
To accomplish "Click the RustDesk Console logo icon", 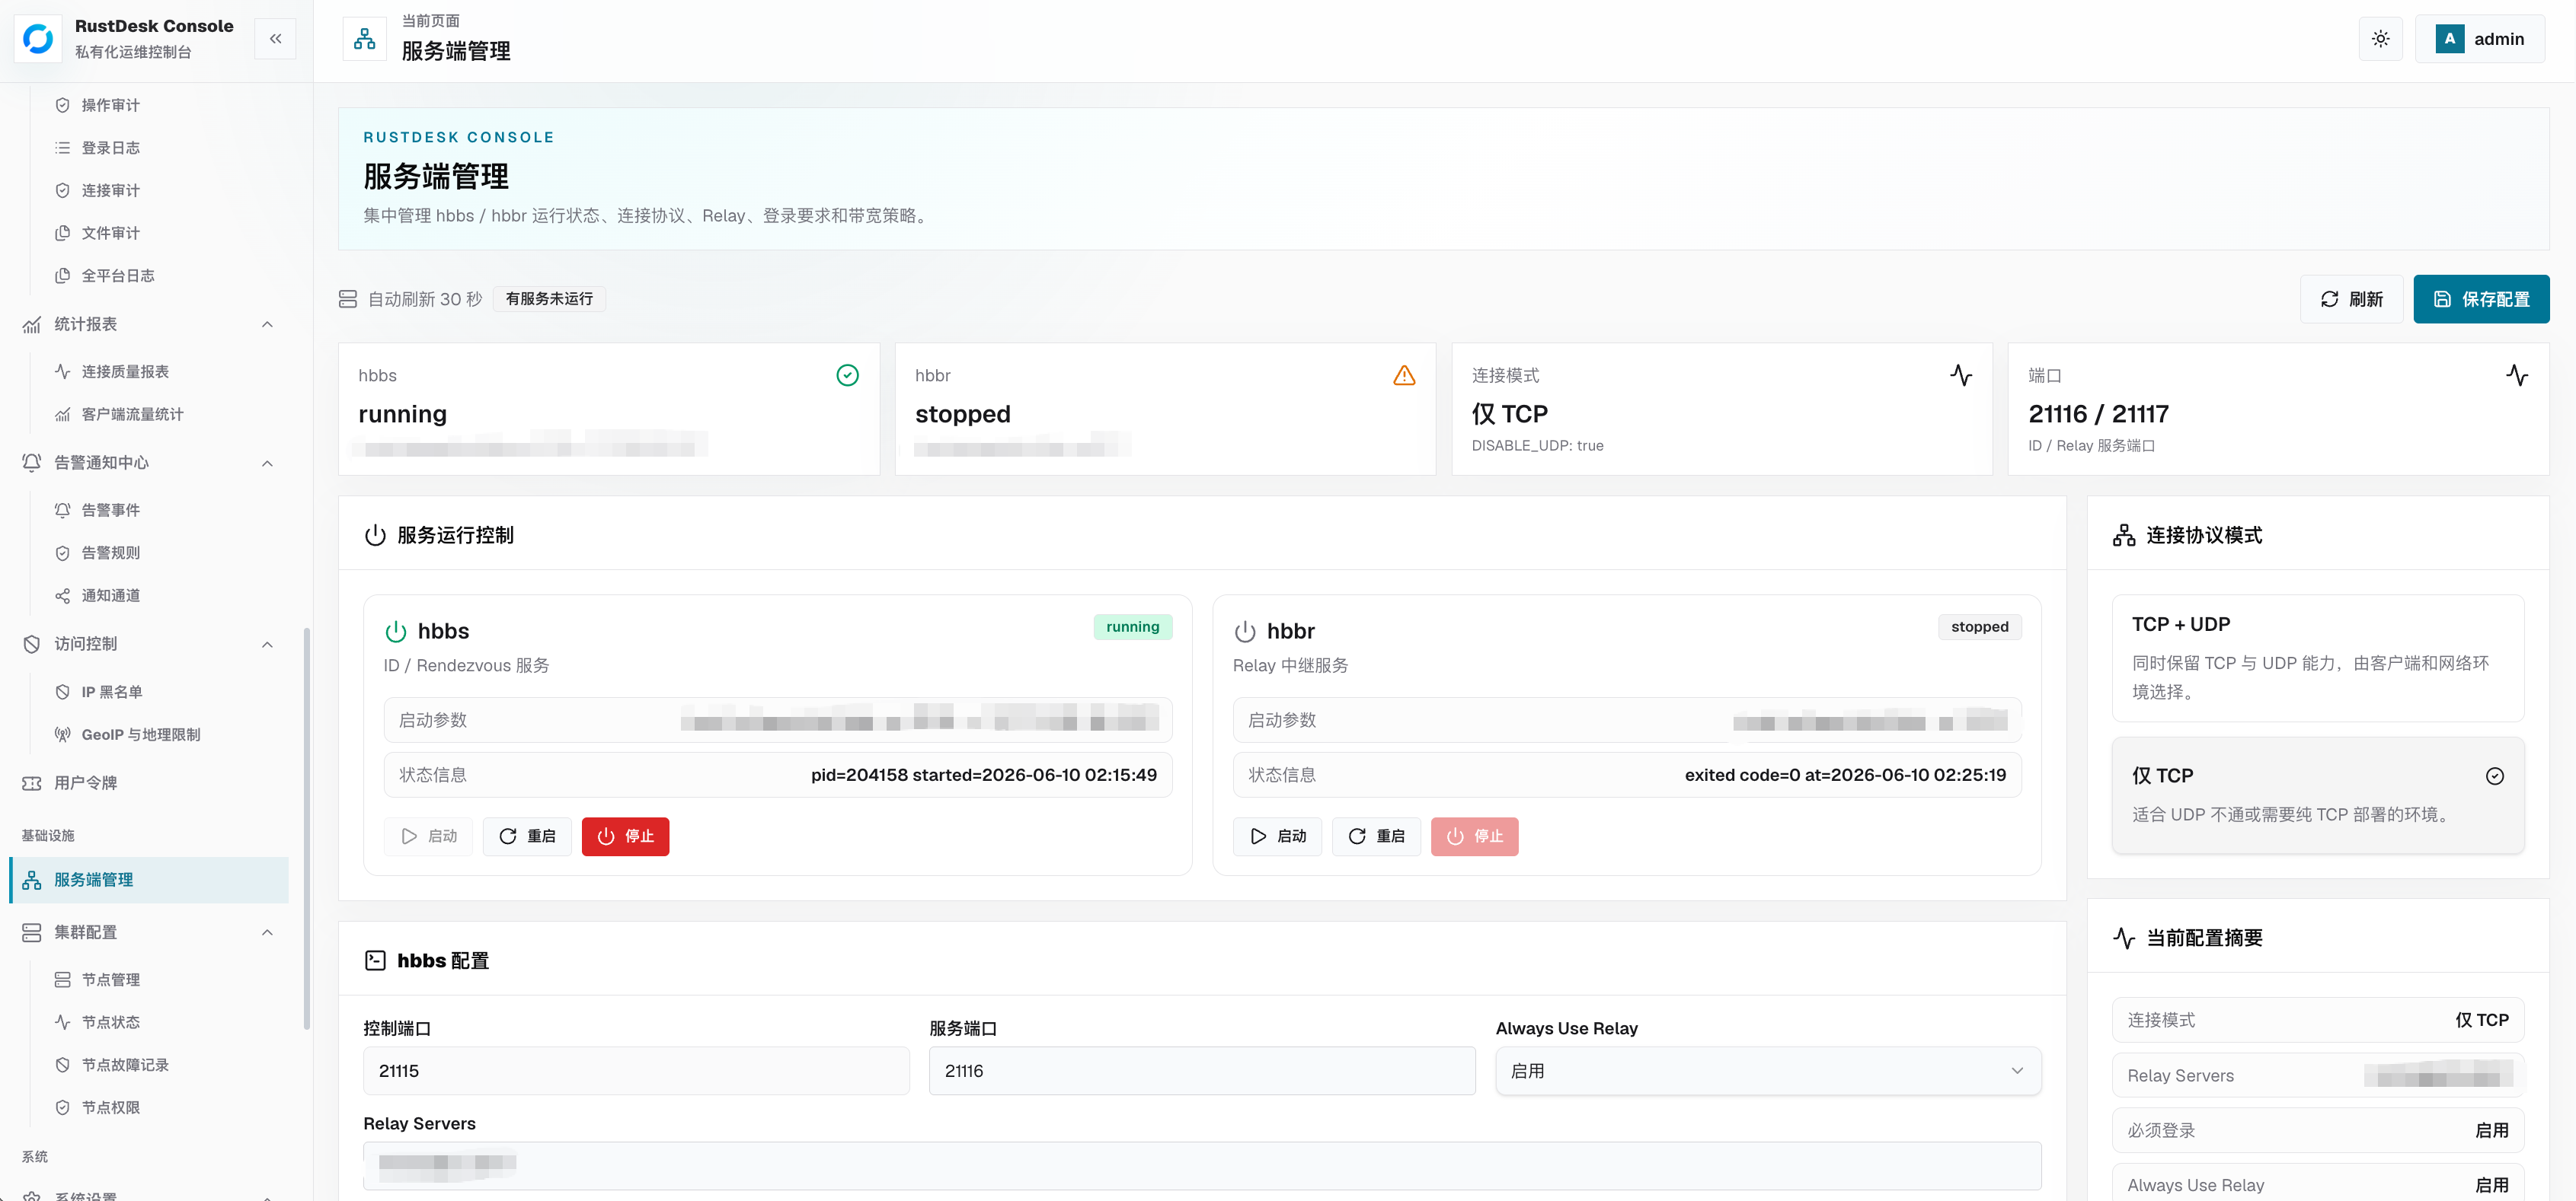I will coord(38,39).
